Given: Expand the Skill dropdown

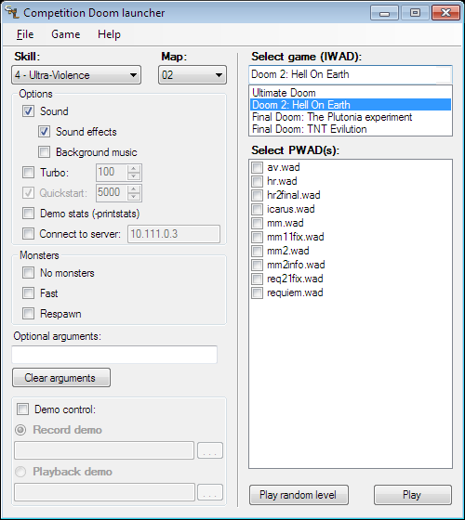Looking at the screenshot, I should [76, 75].
